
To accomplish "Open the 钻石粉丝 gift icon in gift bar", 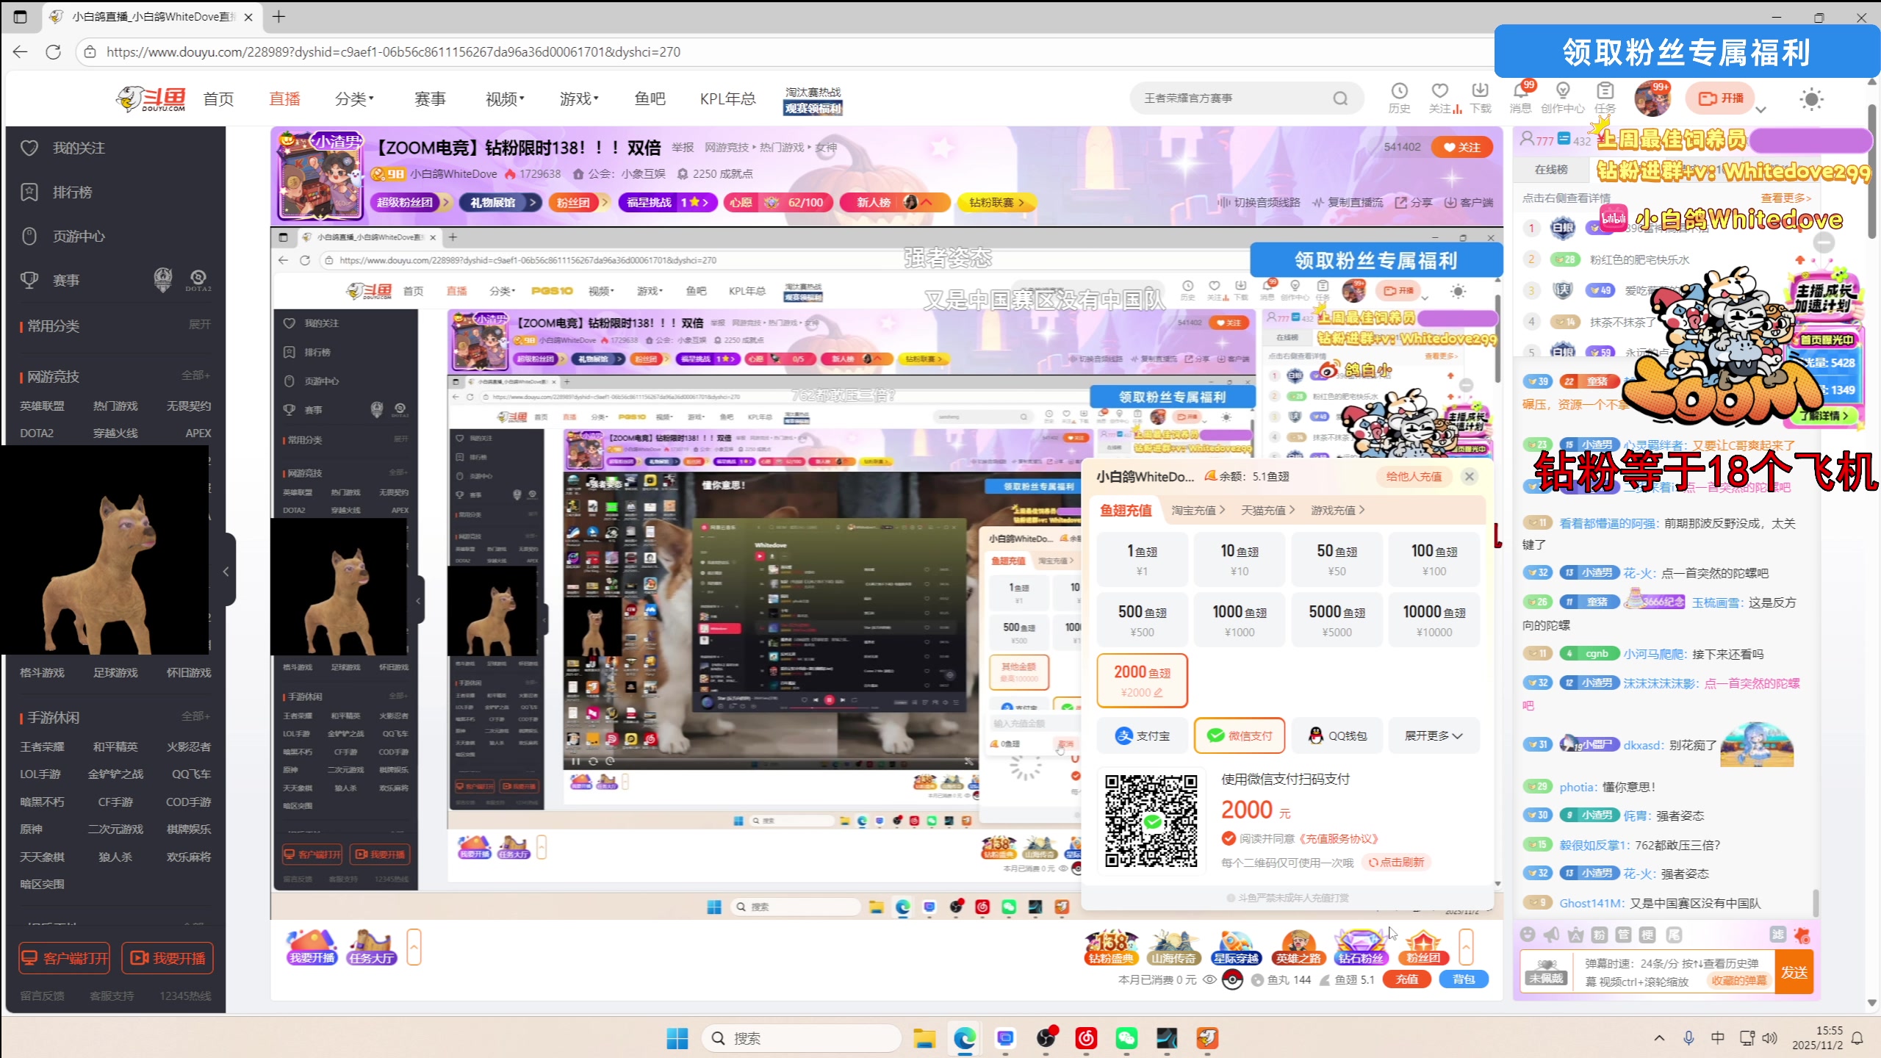I will click(x=1361, y=946).
